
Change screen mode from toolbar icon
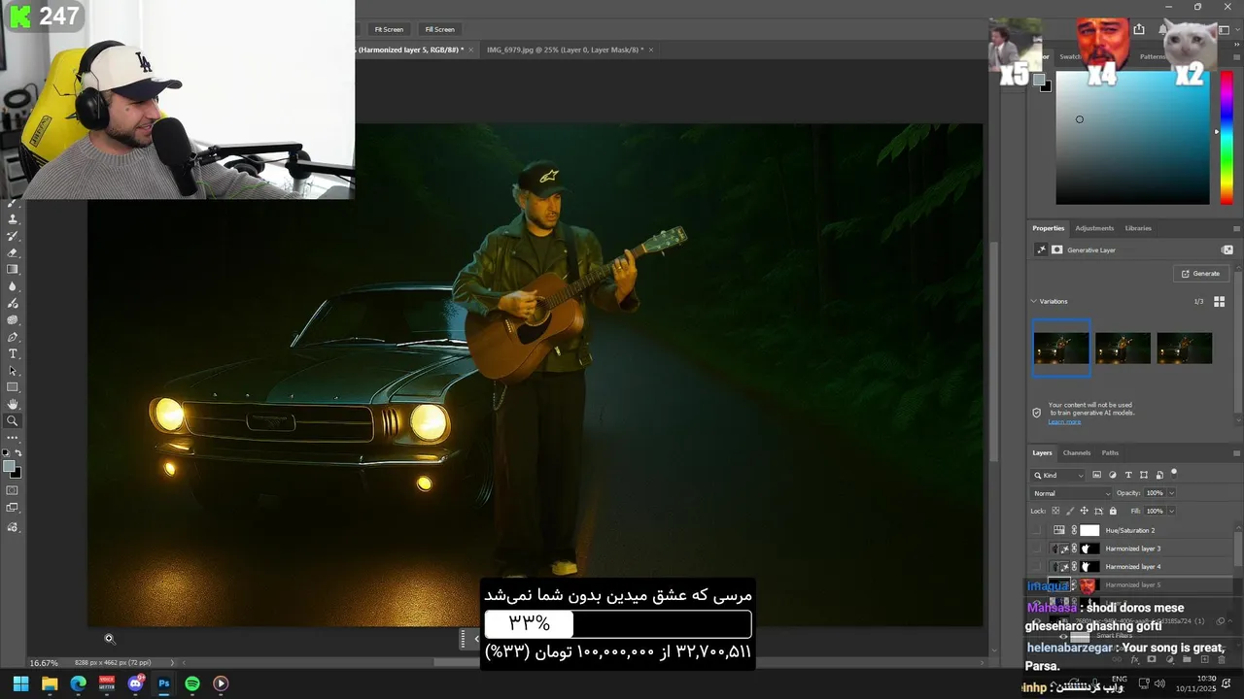tap(13, 508)
